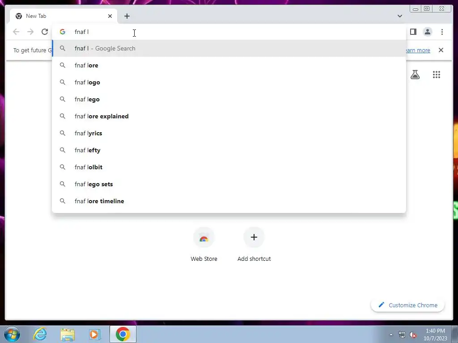Open Chrome's three-dot menu
This screenshot has width=458, height=343.
coord(442,32)
